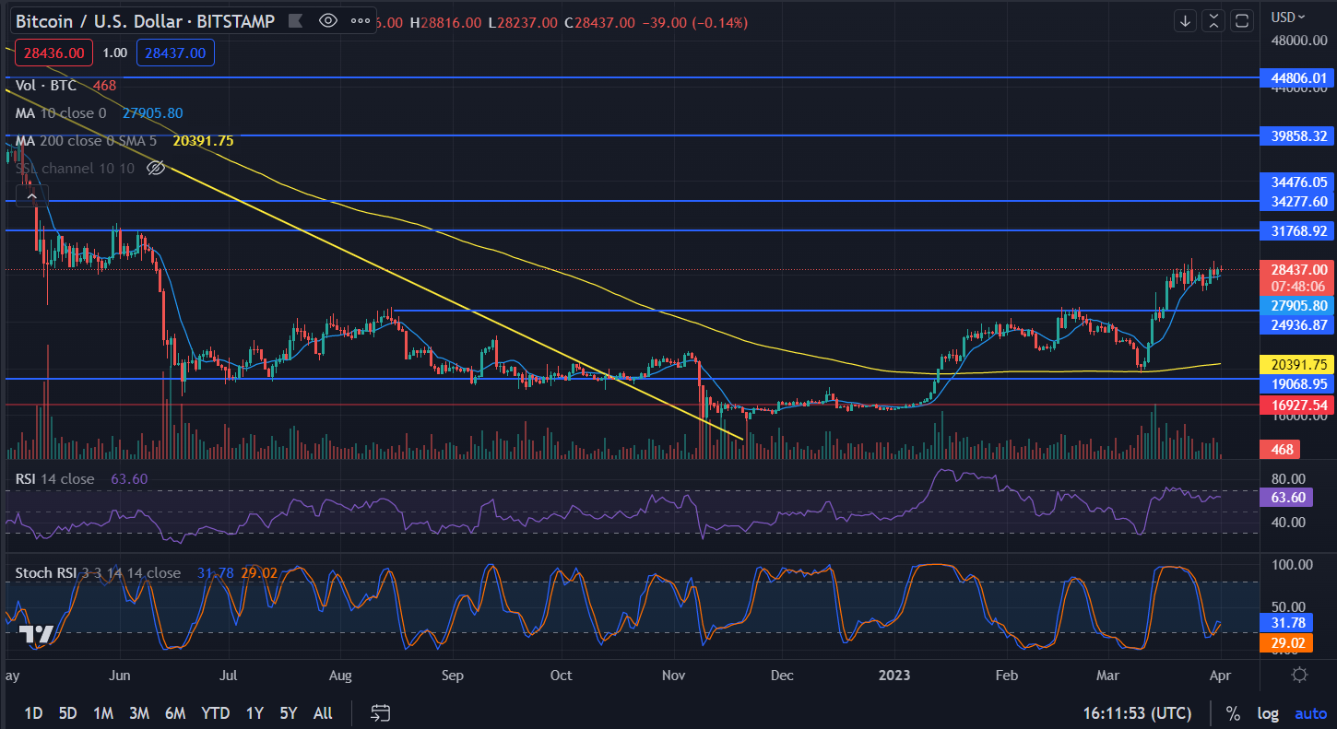The height and width of the screenshot is (729, 1337).
Task: Click the 34476.05 price label on the scale
Action: [1298, 182]
